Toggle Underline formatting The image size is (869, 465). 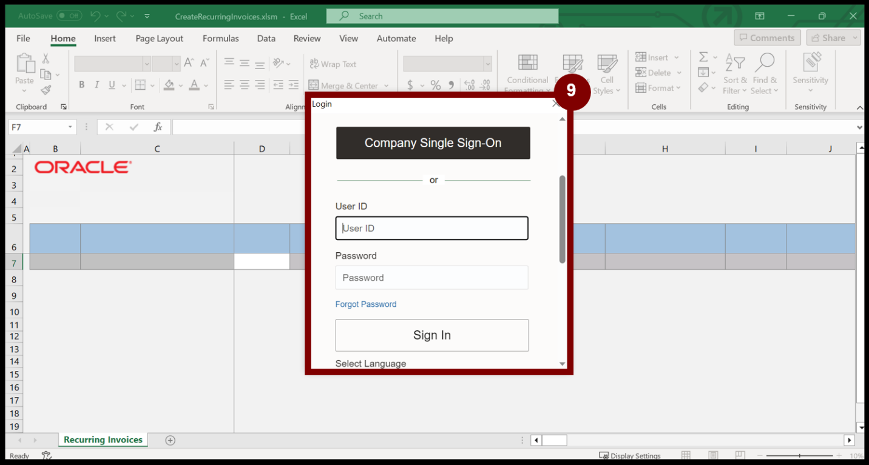tap(112, 85)
